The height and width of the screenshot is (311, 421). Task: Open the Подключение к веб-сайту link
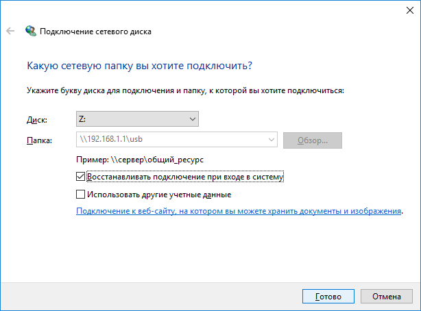click(x=239, y=212)
